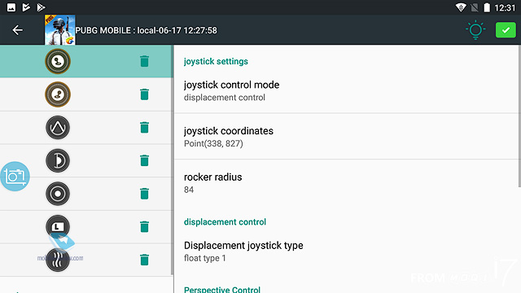Tap the light bulb hint icon
521x293 pixels.
(475, 30)
